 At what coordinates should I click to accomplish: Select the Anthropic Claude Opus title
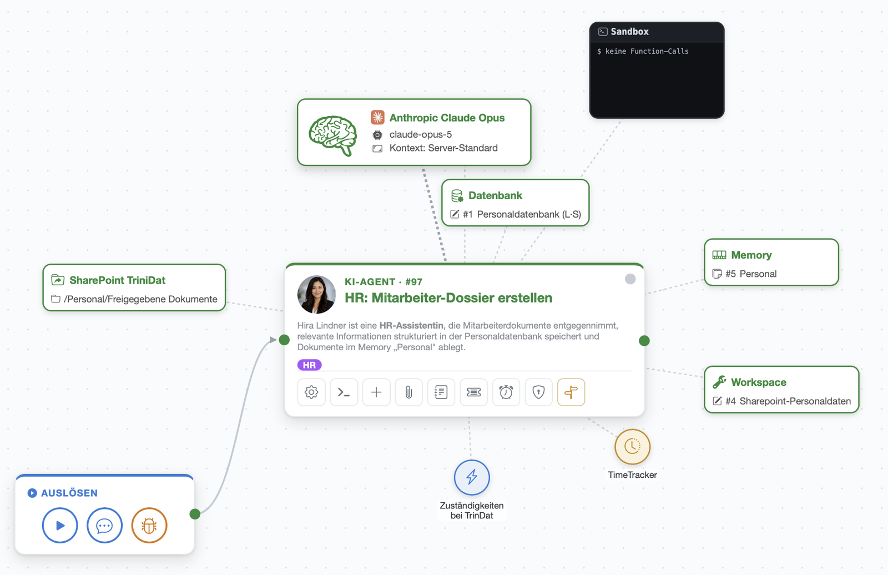(447, 118)
